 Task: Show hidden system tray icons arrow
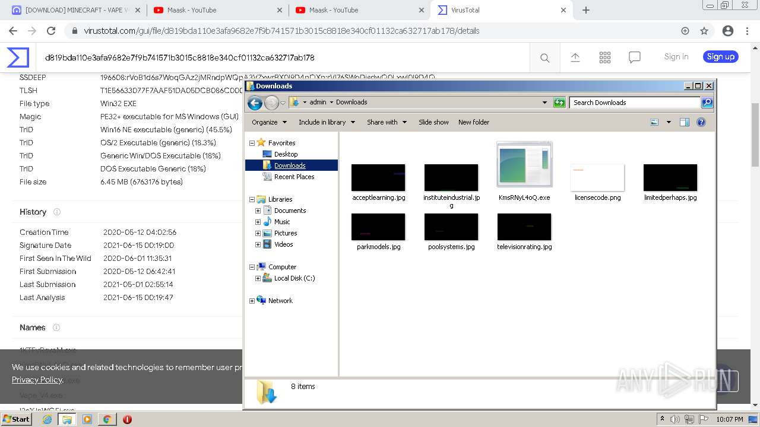[662, 419]
